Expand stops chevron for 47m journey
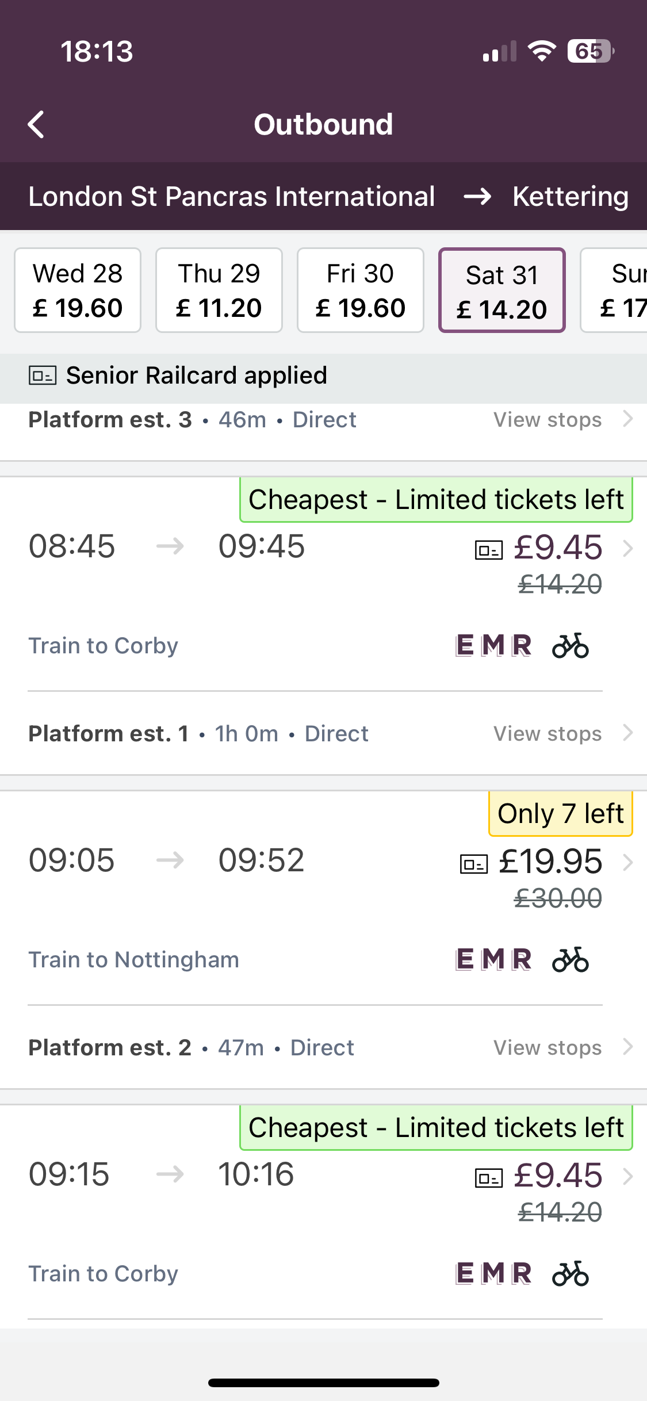The width and height of the screenshot is (647, 1401). click(x=628, y=1047)
